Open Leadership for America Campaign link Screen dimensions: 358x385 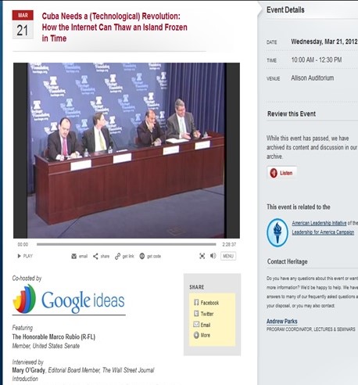[x=323, y=232]
